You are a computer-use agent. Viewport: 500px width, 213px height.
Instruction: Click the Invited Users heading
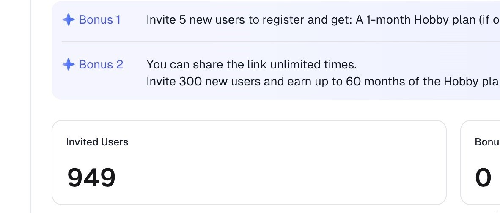click(97, 142)
